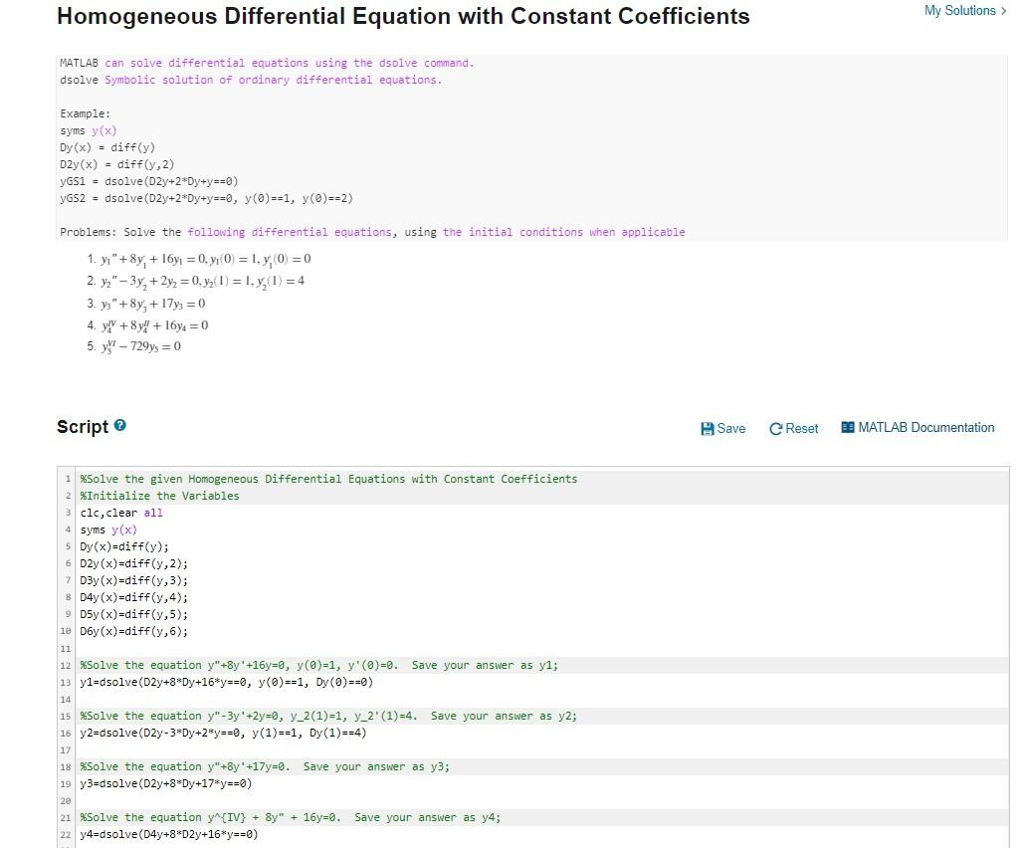Click the page title about Homogeneous Differential Equations
The image size is (1033, 848).
(402, 16)
